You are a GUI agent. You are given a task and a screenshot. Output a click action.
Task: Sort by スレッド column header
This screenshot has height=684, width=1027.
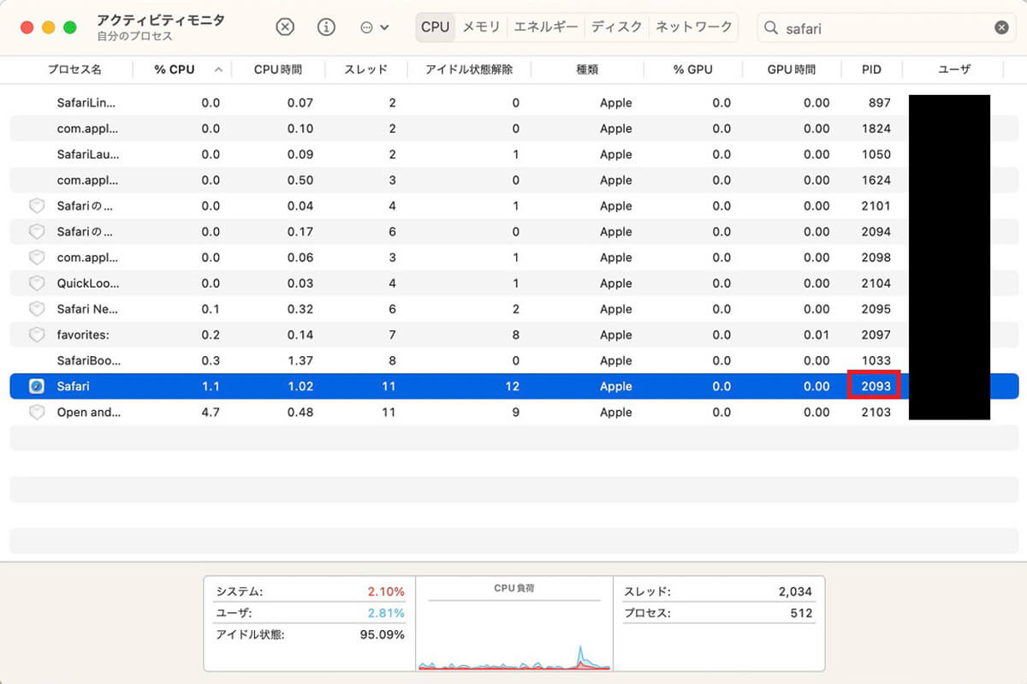[x=365, y=69]
